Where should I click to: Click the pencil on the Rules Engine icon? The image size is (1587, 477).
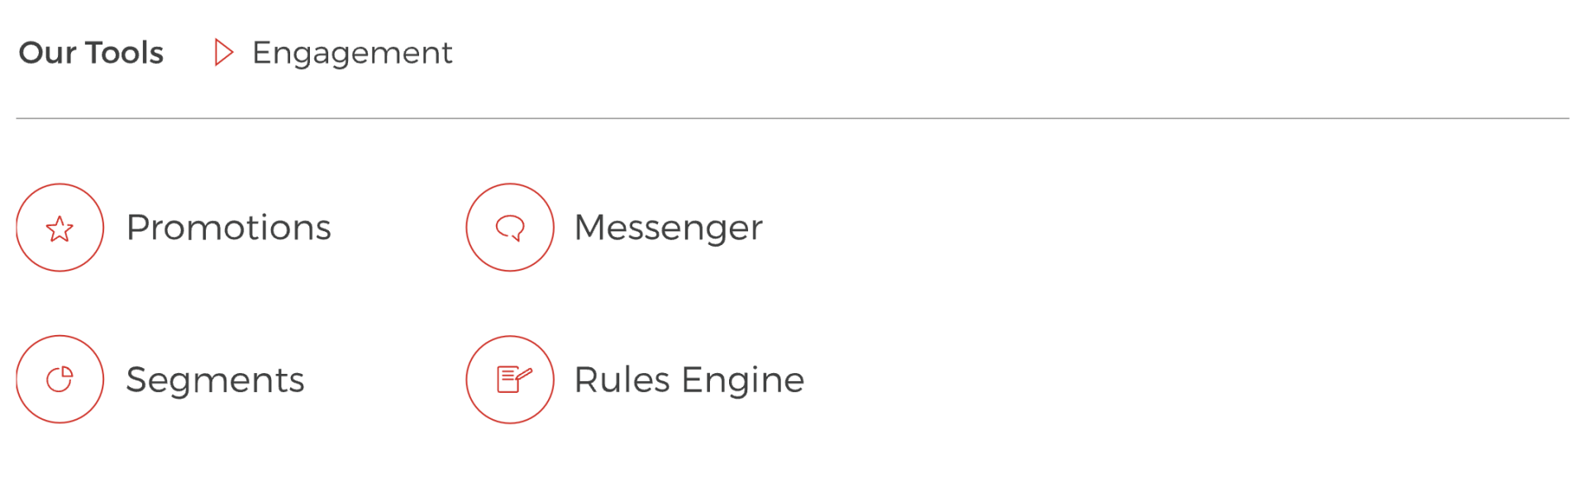[524, 375]
